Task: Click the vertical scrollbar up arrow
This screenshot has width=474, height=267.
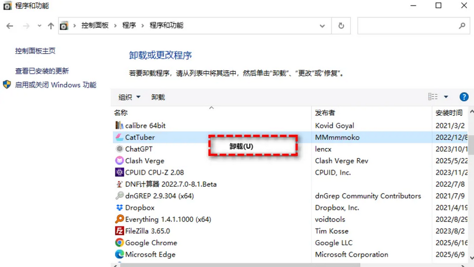Action: [471, 111]
